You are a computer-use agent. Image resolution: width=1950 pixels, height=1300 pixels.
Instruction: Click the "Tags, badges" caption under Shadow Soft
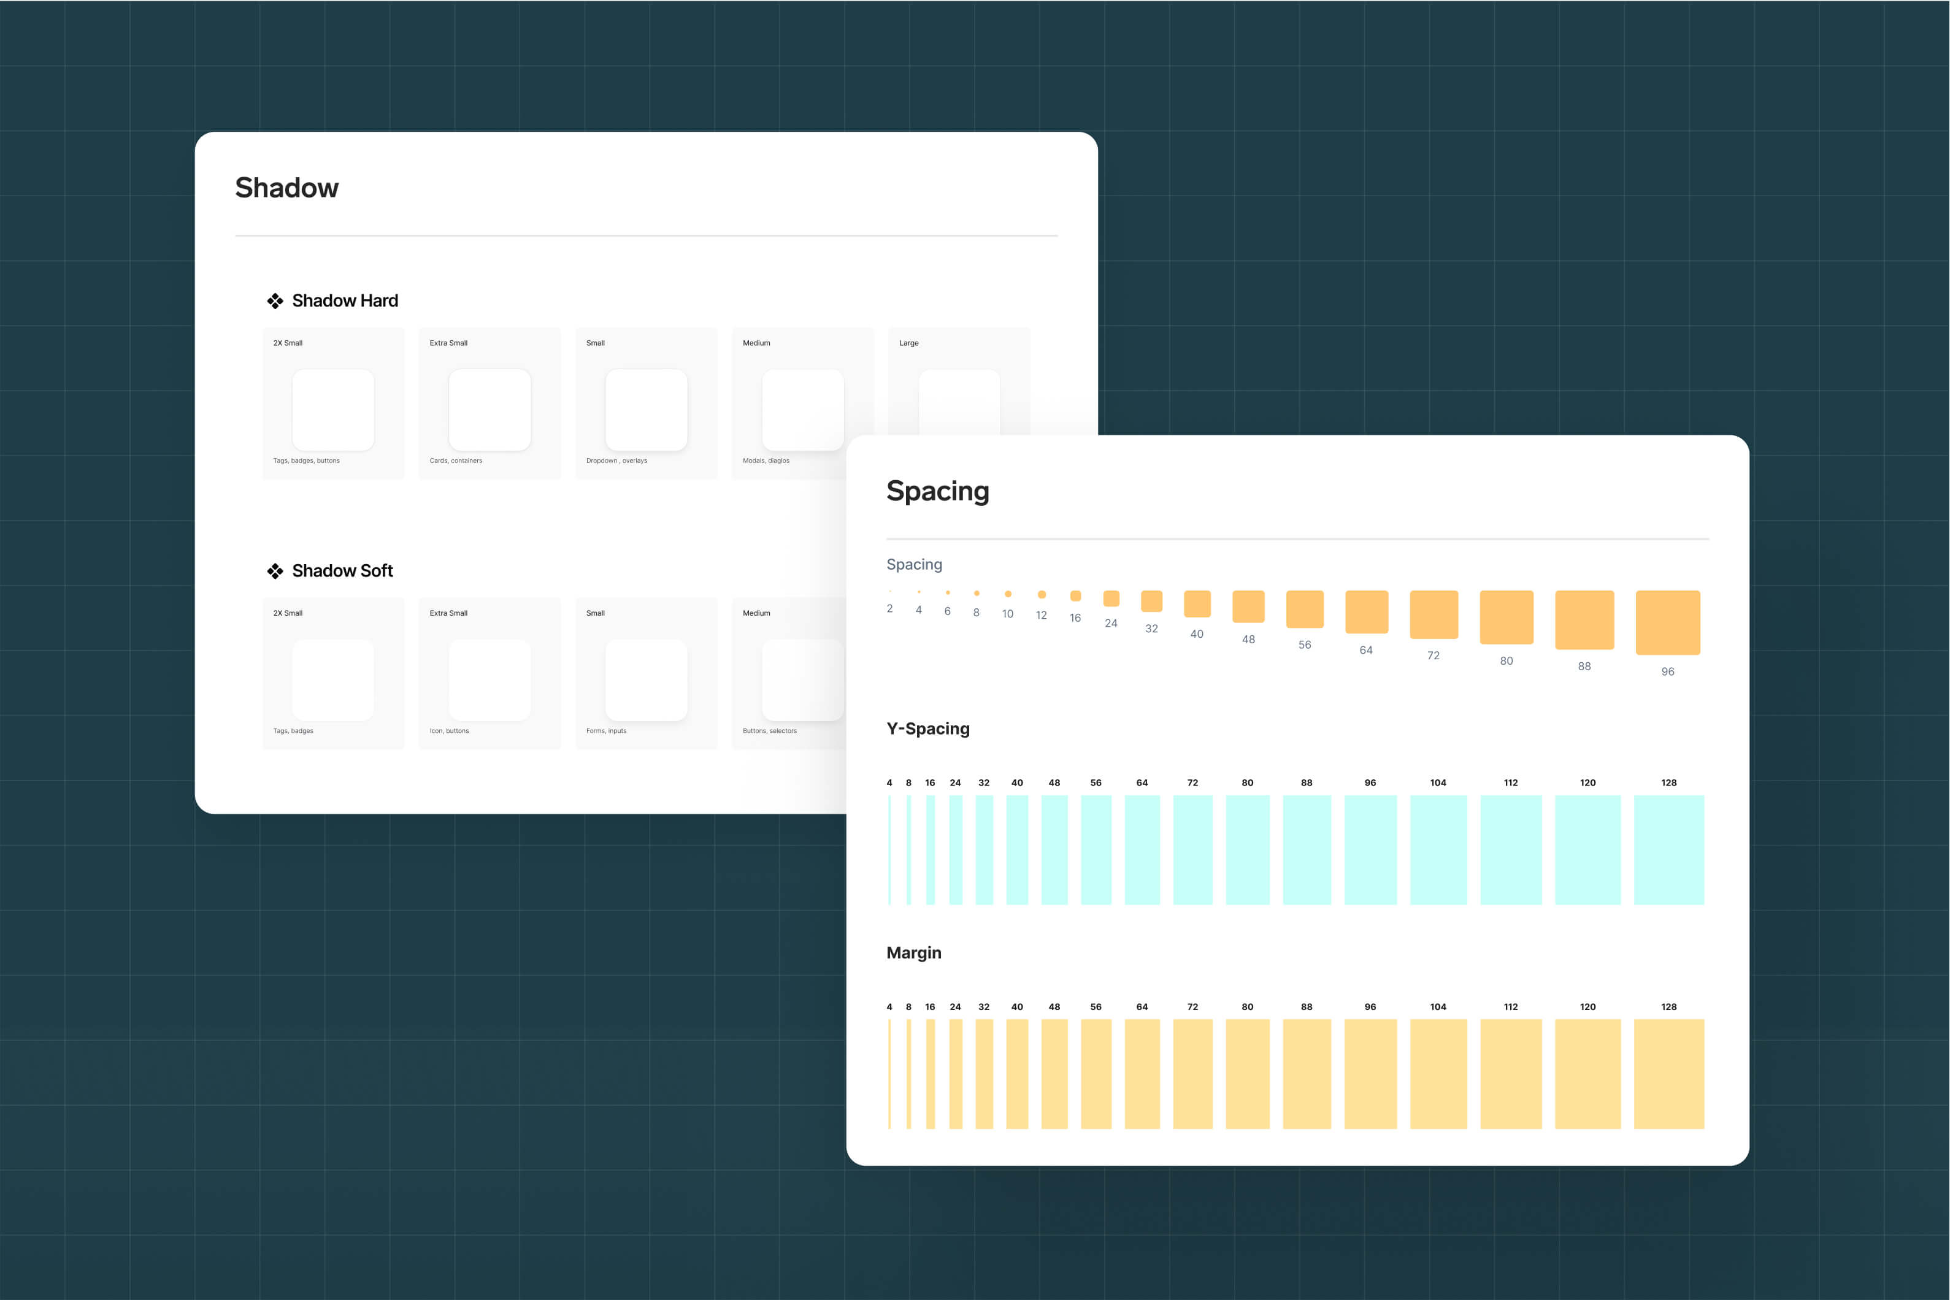point(293,731)
